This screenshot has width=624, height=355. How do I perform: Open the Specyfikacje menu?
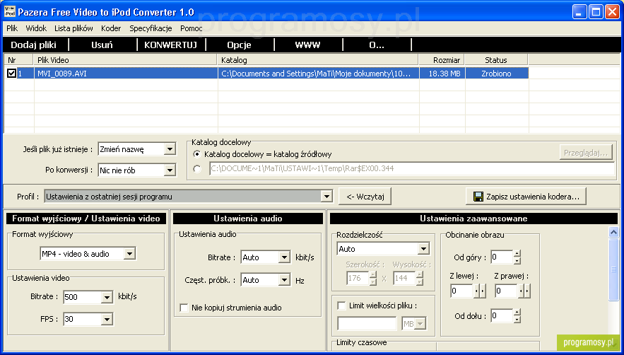coord(151,28)
